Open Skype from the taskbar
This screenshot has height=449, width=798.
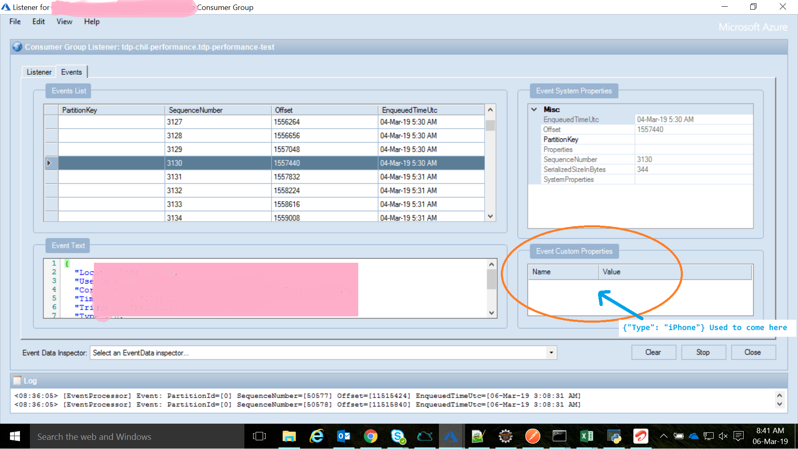coord(398,436)
